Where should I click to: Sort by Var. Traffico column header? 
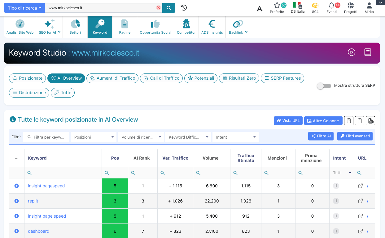(x=175, y=158)
